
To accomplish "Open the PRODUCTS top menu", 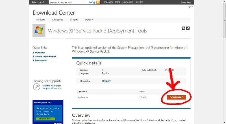I will pyautogui.click(x=108, y=2).
